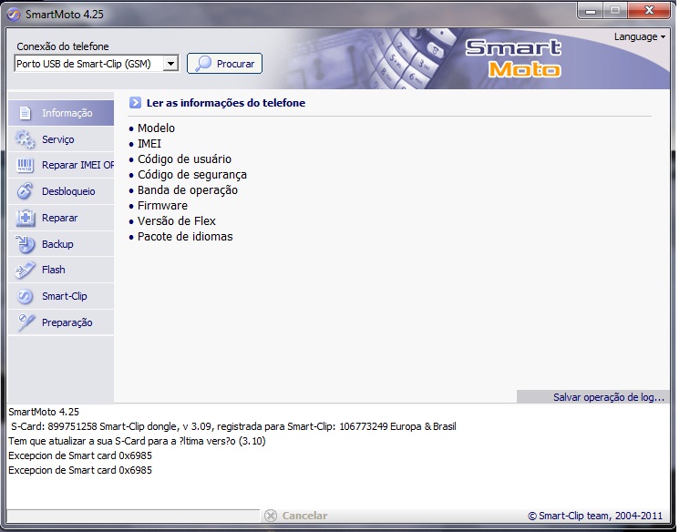
Task: Click the Reparar IMEI barcode icon
Action: 25,165
